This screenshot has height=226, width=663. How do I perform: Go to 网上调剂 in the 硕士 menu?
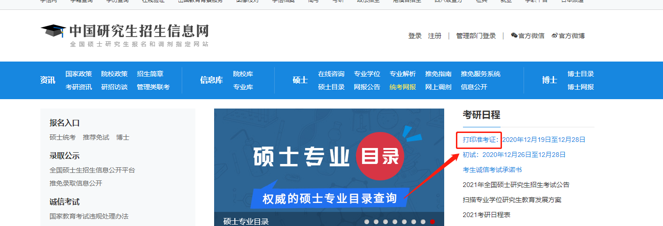point(438,87)
